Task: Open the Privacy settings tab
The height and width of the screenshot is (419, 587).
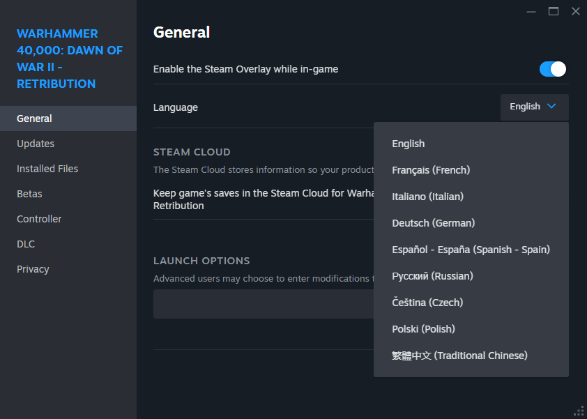Action: pyautogui.click(x=33, y=269)
